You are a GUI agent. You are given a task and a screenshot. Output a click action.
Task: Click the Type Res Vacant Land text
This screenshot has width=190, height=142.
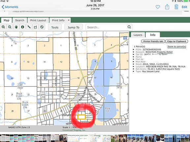151,71
